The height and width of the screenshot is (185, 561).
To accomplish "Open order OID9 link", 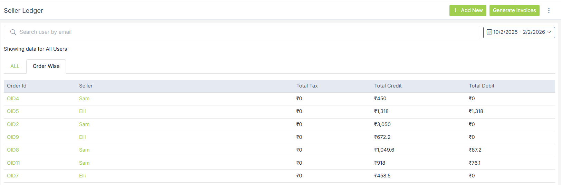I will click(x=13, y=137).
